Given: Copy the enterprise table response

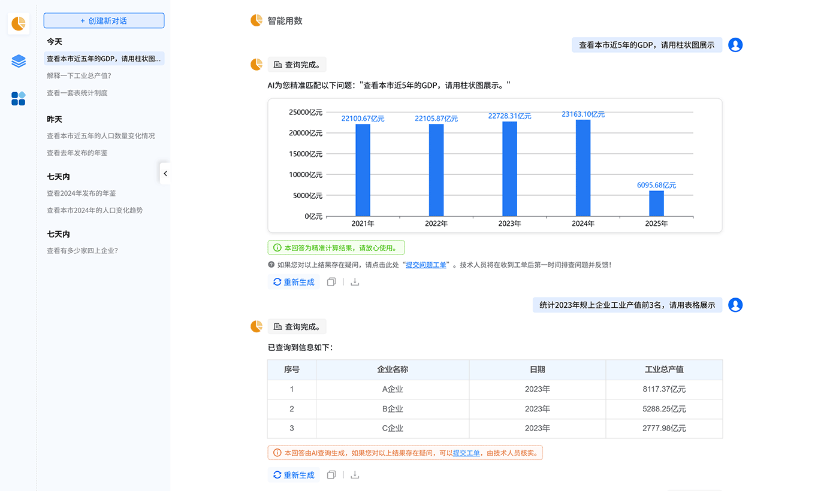Looking at the screenshot, I should pos(331,474).
